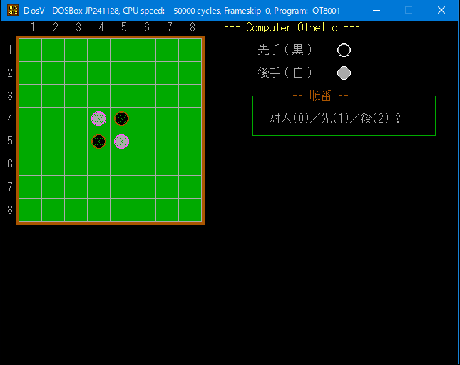Screen dimensions: 460x365
Task: Minimize the DOSBox window
Action: tap(376, 11)
